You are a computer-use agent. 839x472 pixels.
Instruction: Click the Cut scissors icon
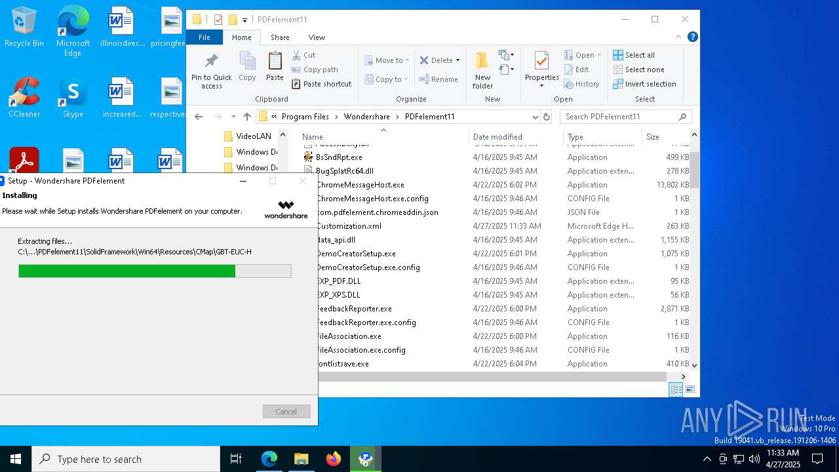pos(296,55)
